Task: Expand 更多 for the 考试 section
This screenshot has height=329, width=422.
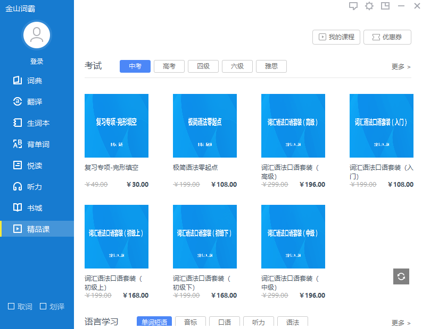Action: 401,67
